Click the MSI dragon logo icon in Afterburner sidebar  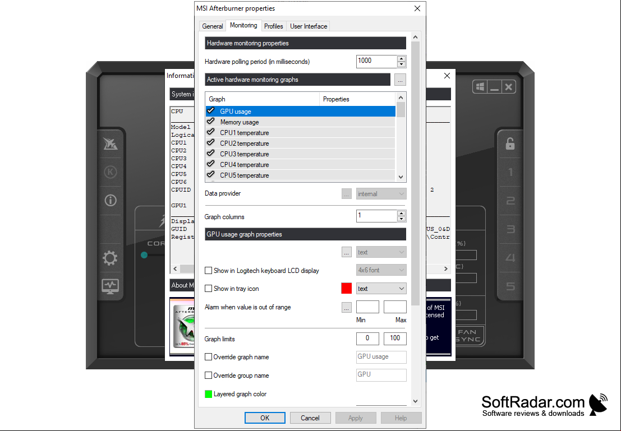110,143
